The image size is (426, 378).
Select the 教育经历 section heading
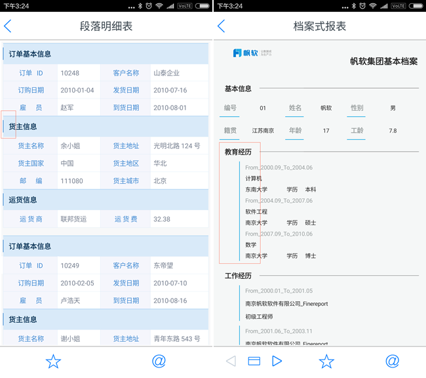[x=238, y=152]
